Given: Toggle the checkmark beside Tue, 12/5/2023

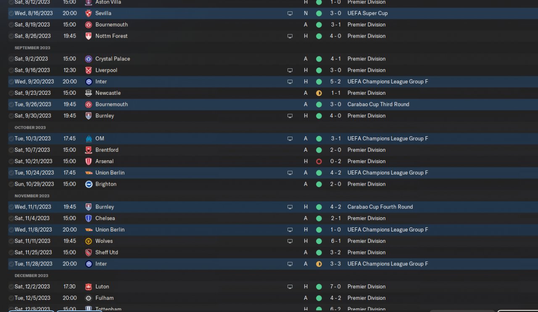Looking at the screenshot, I should point(11,298).
